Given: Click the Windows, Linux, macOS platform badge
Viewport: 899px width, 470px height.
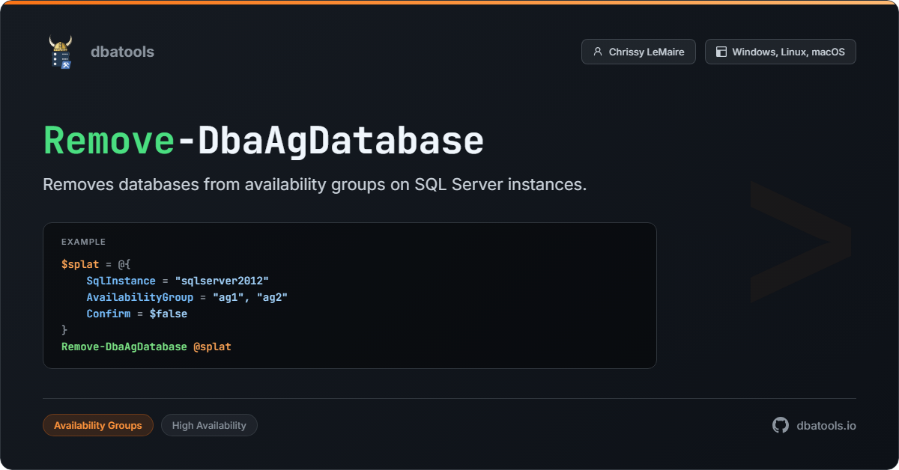Looking at the screenshot, I should (x=780, y=52).
